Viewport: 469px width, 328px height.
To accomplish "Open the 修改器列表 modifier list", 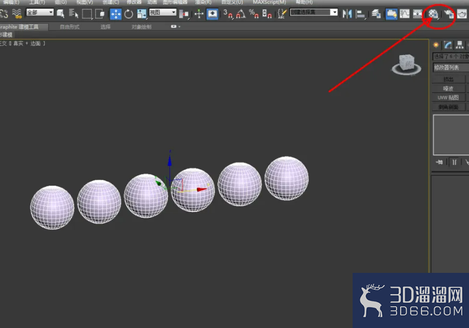I will pyautogui.click(x=451, y=67).
